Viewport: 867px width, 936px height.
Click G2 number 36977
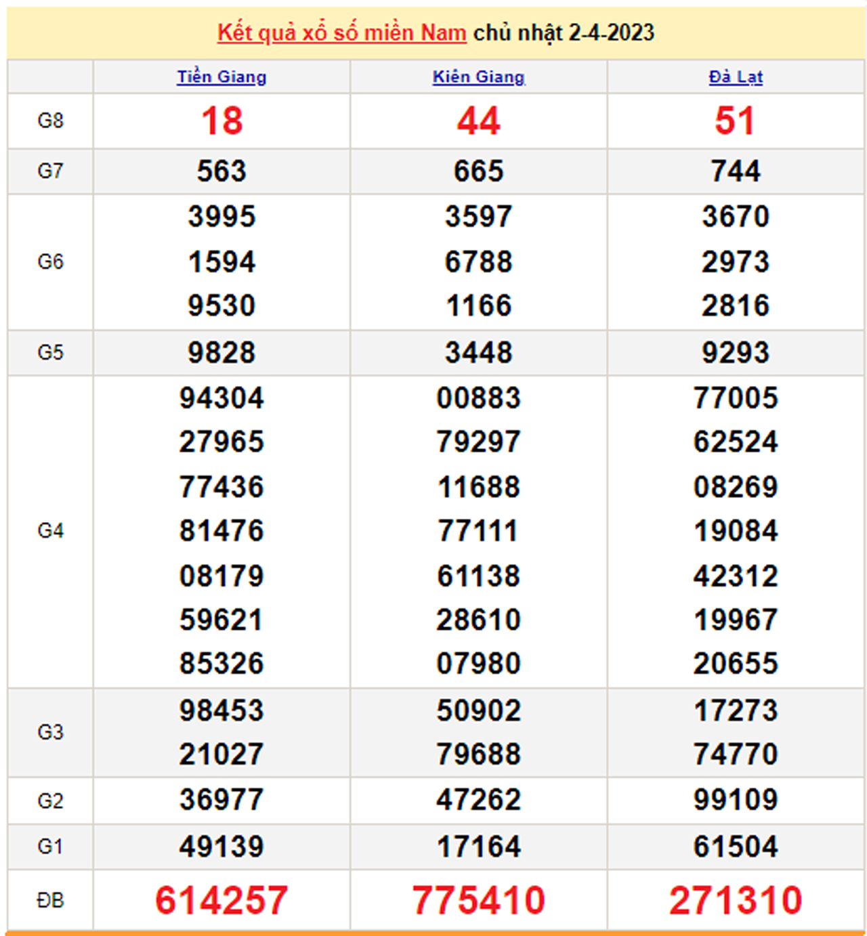click(221, 800)
